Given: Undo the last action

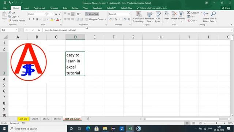Looking at the screenshot, I should coord(10,3).
